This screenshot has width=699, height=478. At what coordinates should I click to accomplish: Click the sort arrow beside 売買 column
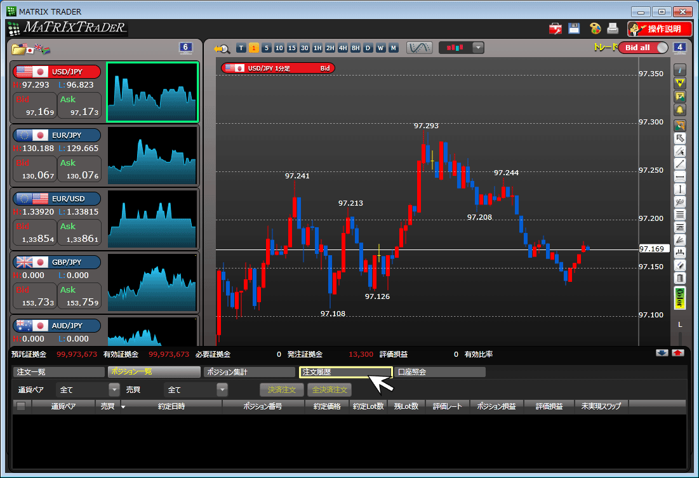coord(123,407)
